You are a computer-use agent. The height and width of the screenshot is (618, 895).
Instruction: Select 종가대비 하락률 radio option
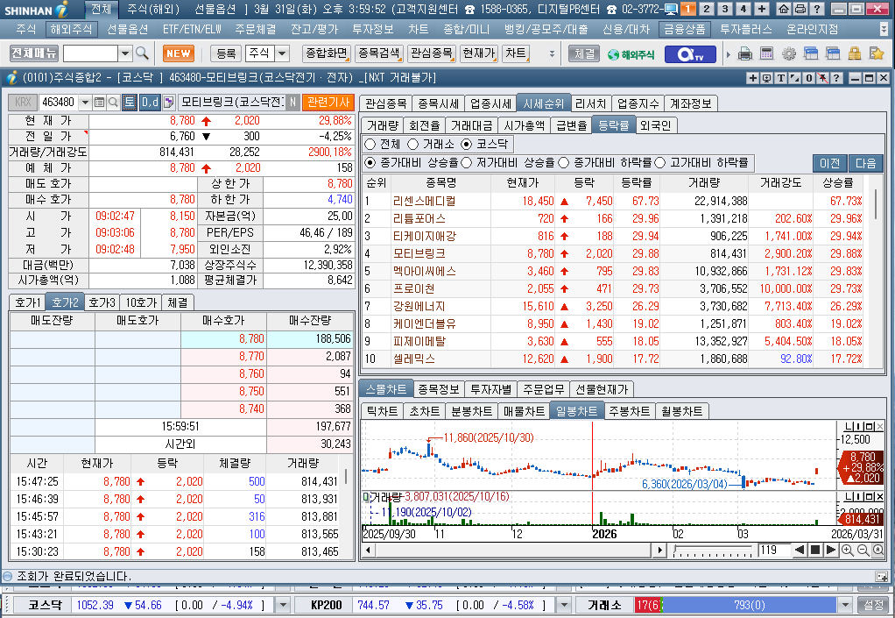click(564, 163)
